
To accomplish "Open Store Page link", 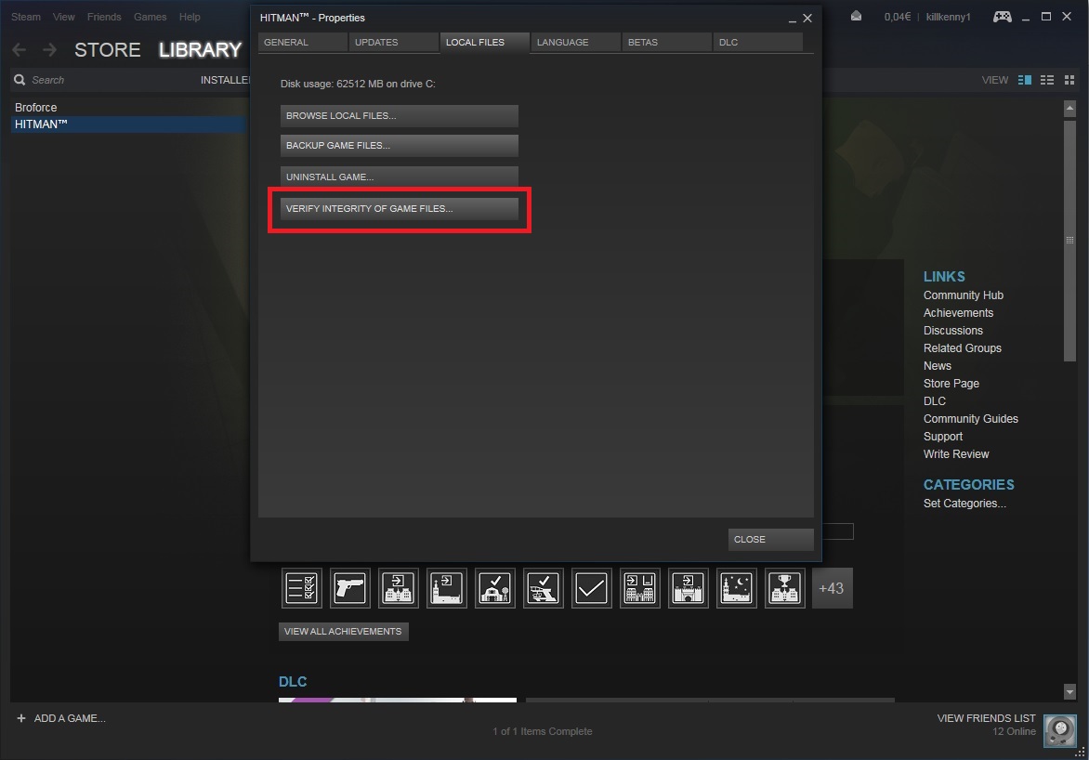I will click(951, 384).
